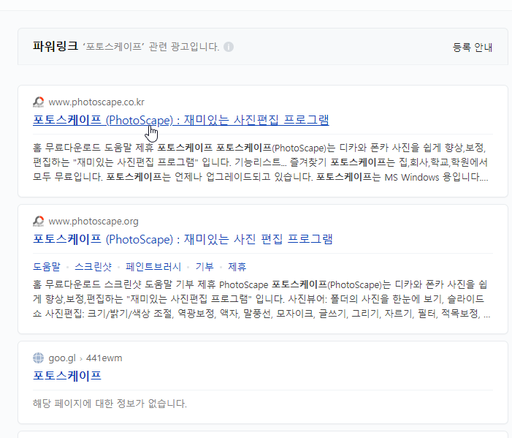Image resolution: width=512 pixels, height=438 pixels.
Task: Click the 파워링크 heading
Action: coord(56,46)
